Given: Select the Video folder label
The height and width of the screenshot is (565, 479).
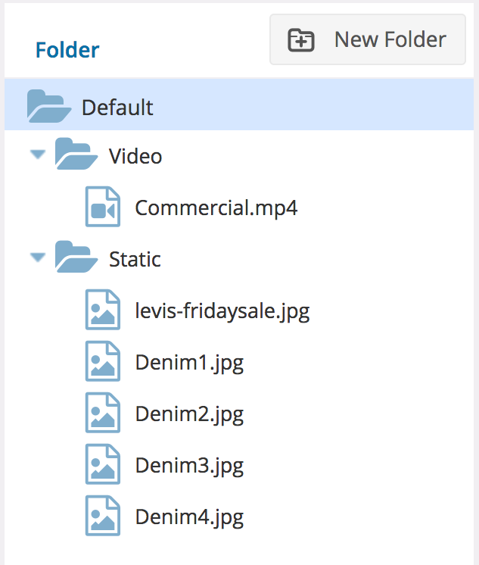Looking at the screenshot, I should (135, 156).
